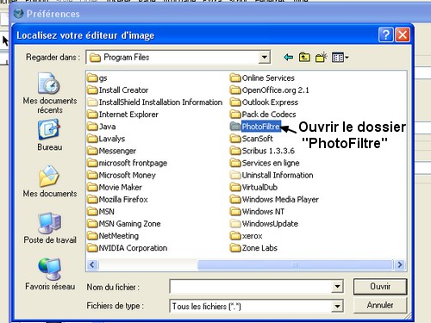Click the help question mark button

[386, 35]
